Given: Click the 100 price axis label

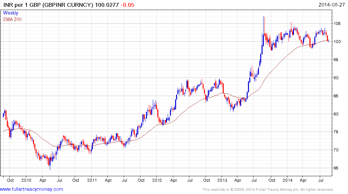Looking at the screenshot, I should pos(337,42).
